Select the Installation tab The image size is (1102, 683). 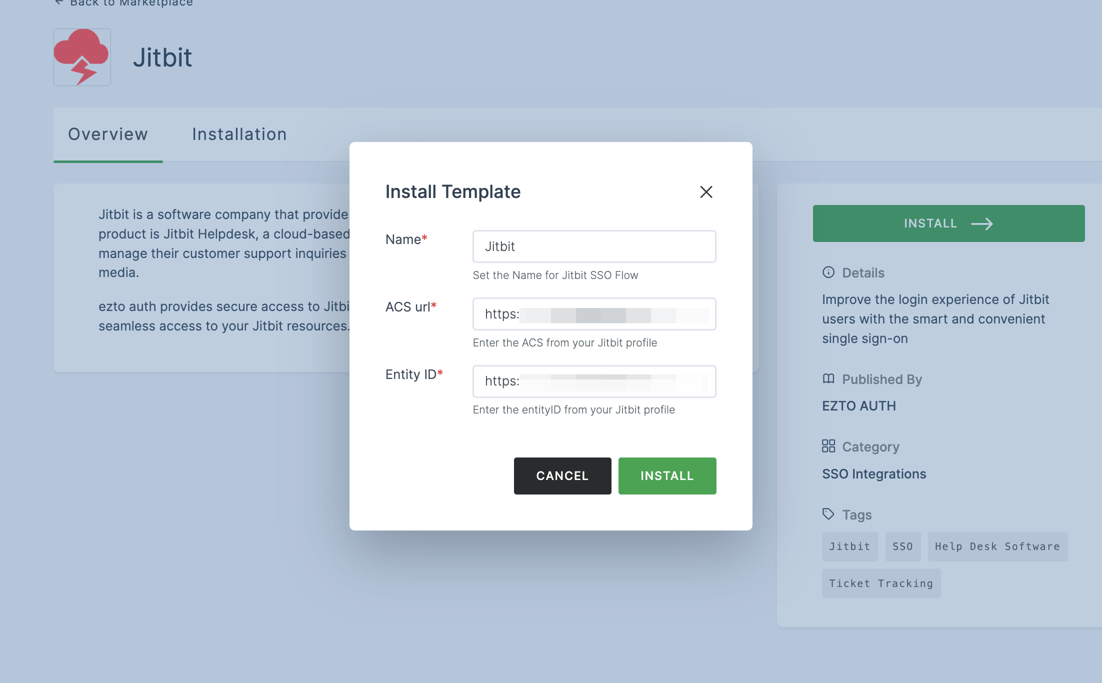(239, 134)
